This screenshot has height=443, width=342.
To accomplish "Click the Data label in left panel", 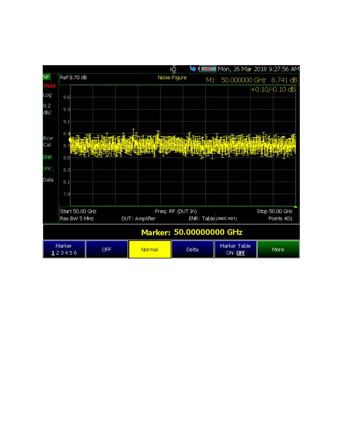I will (48, 180).
